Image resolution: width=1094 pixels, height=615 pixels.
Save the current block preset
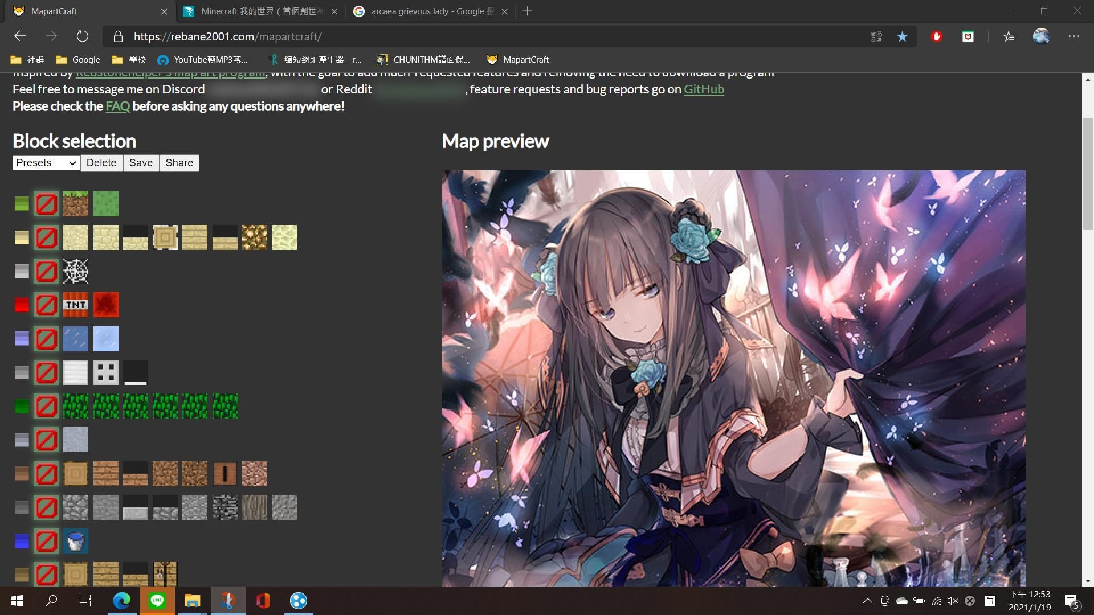pyautogui.click(x=141, y=163)
